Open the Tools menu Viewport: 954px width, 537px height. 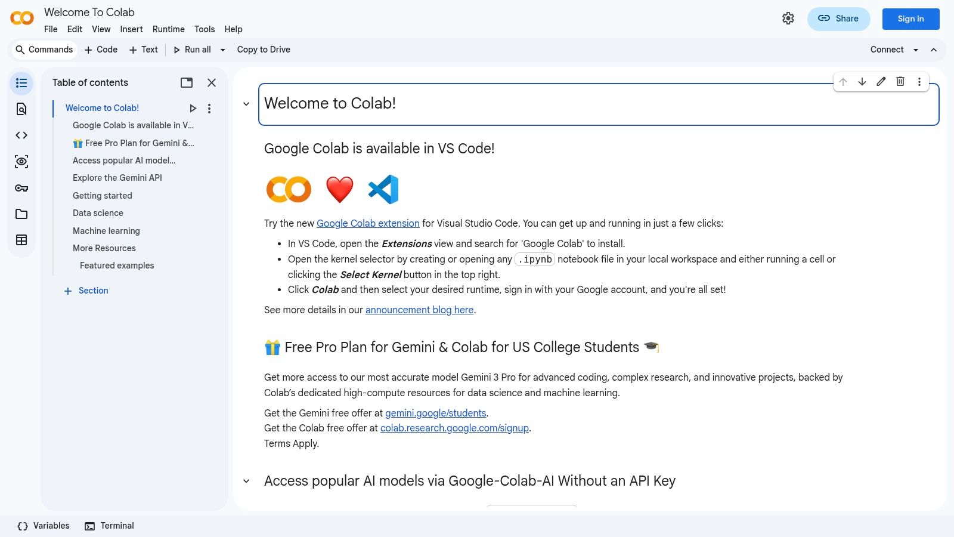click(x=205, y=29)
